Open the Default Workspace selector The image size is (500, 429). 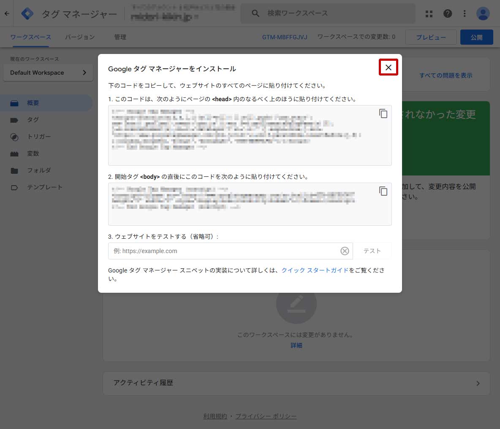point(48,73)
